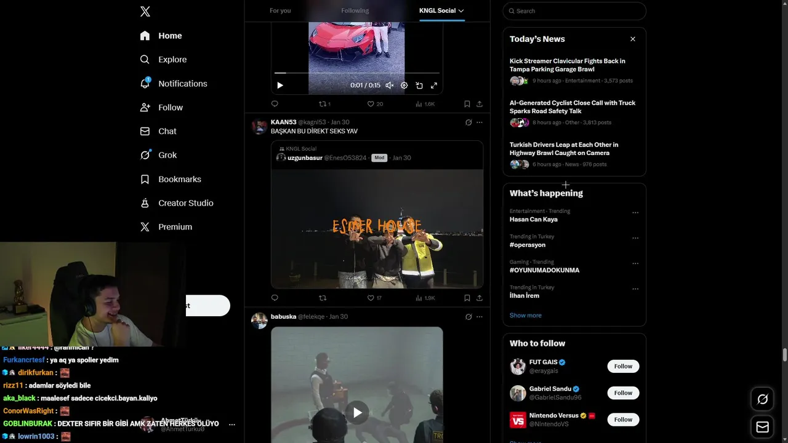Share KAAN53's post
Viewport: 788px width, 443px height.
[480, 298]
